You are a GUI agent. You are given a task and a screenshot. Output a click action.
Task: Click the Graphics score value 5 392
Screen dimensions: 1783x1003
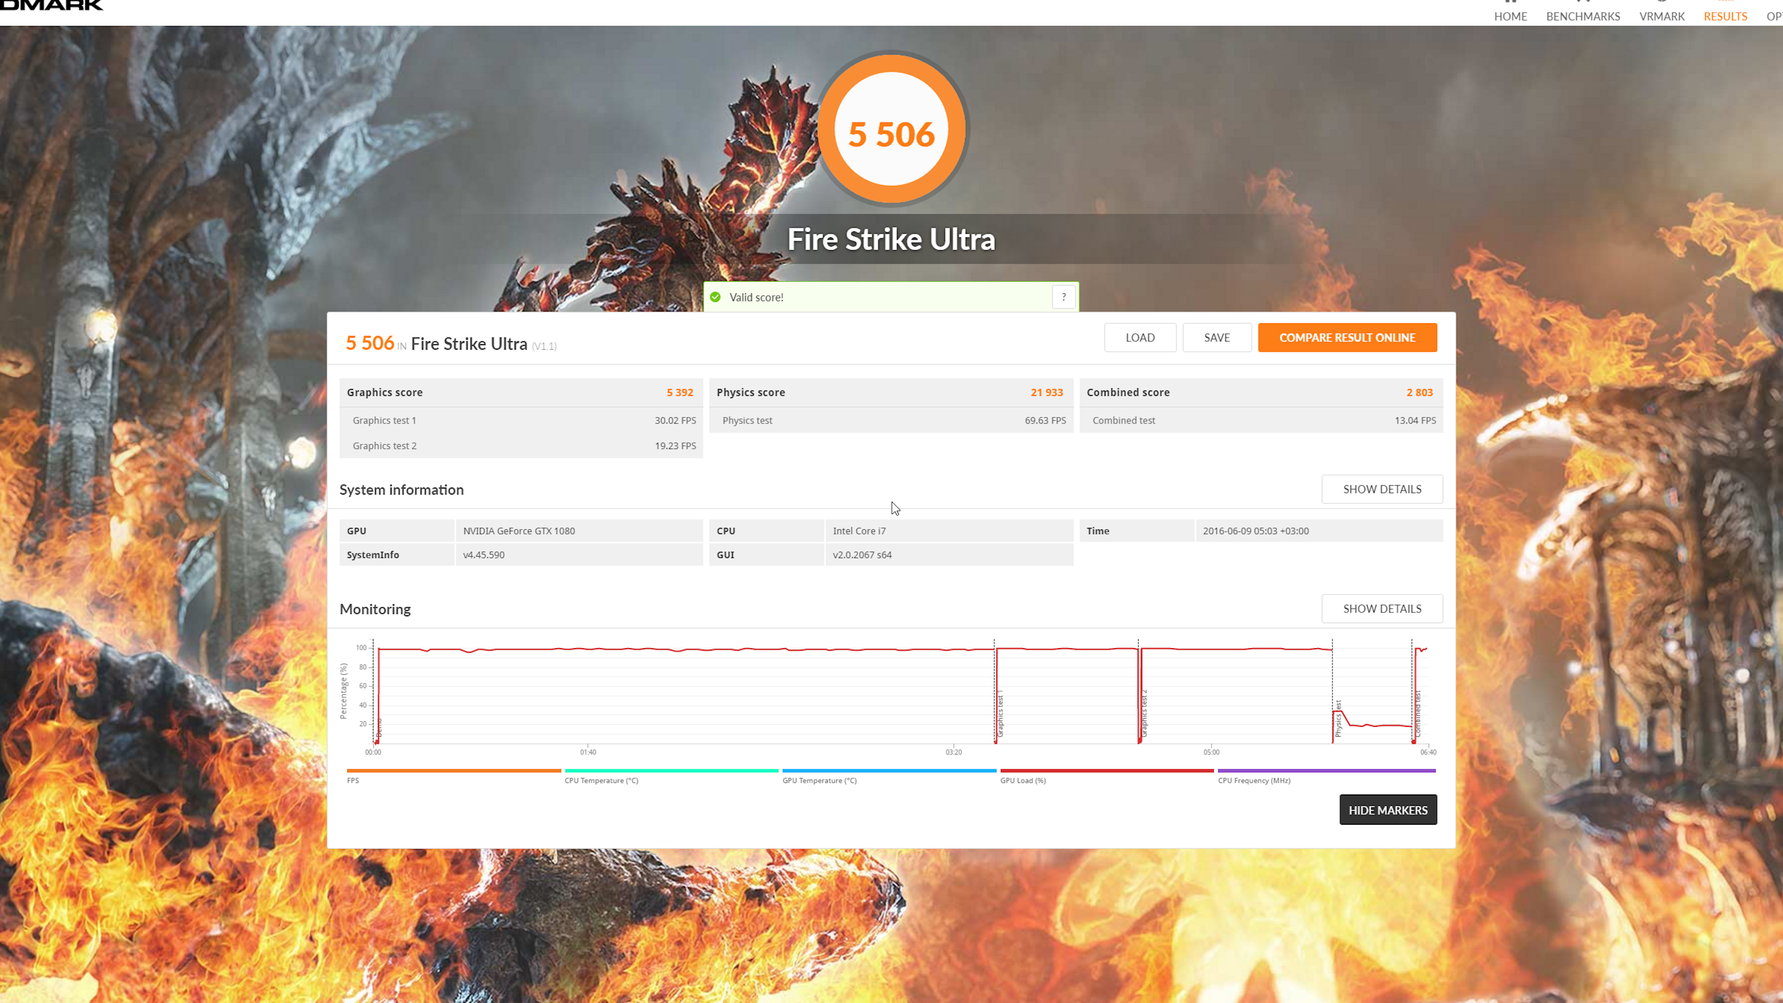(680, 392)
